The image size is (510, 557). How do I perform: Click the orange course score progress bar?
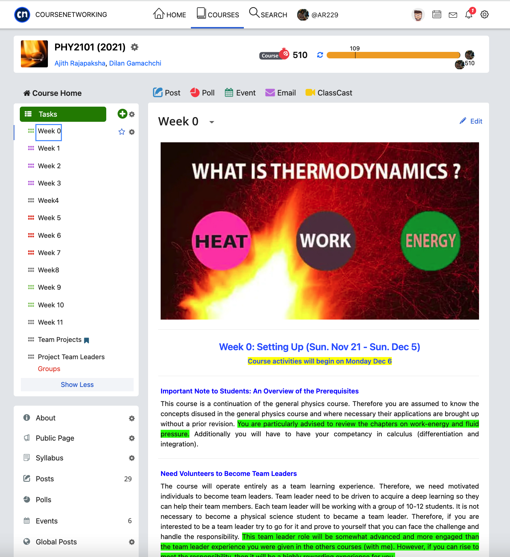click(x=393, y=55)
